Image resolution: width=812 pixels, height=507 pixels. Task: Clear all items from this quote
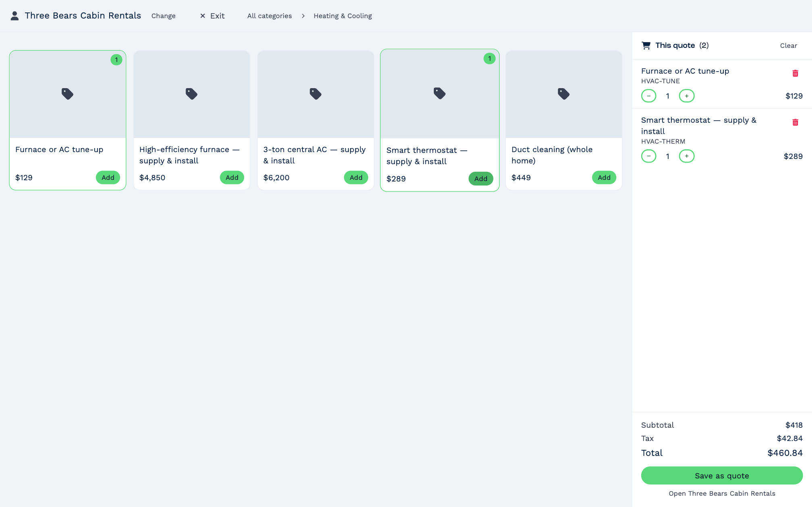(788, 45)
